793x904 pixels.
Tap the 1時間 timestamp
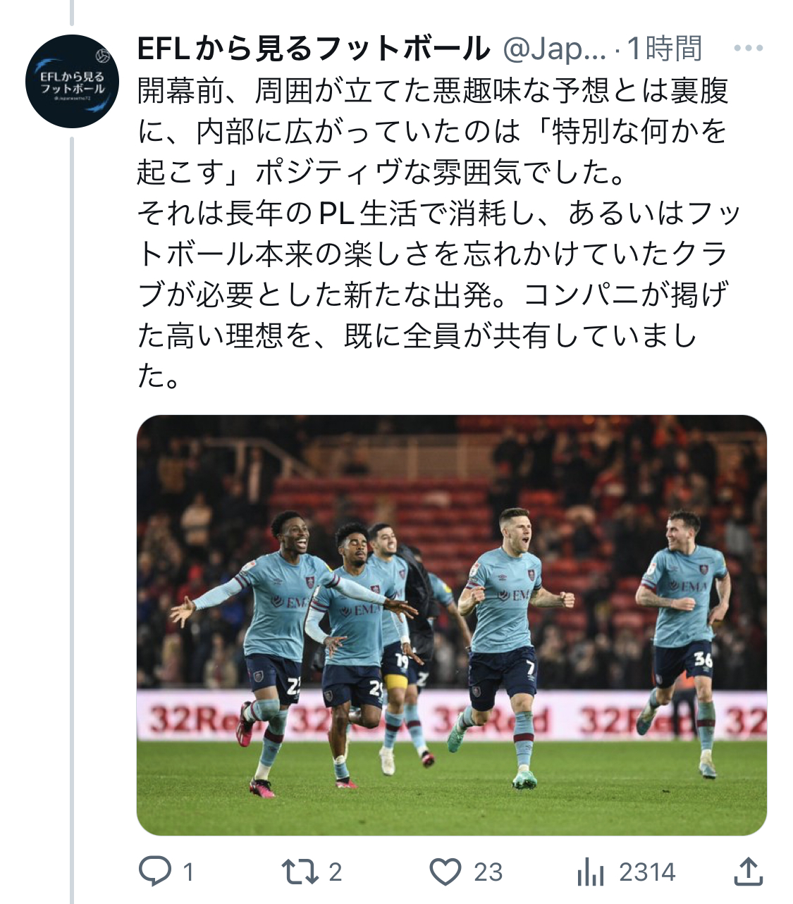pyautogui.click(x=664, y=49)
